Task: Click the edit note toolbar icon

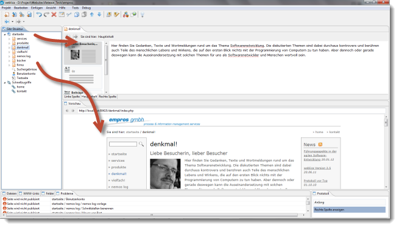Action: pos(62,15)
